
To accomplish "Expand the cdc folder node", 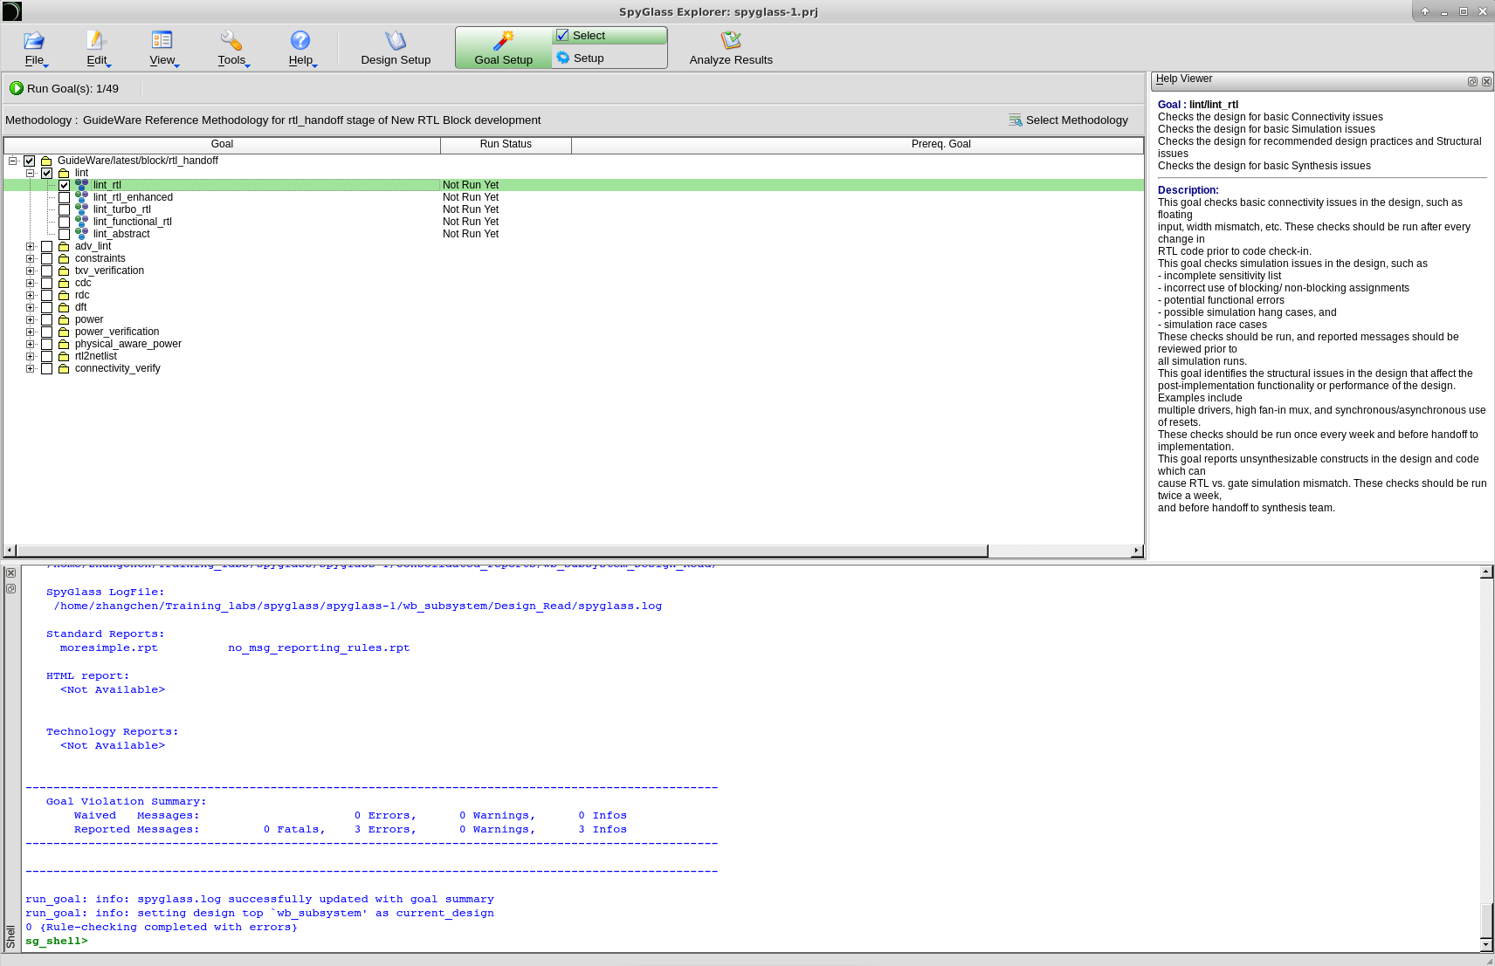I will point(31,283).
